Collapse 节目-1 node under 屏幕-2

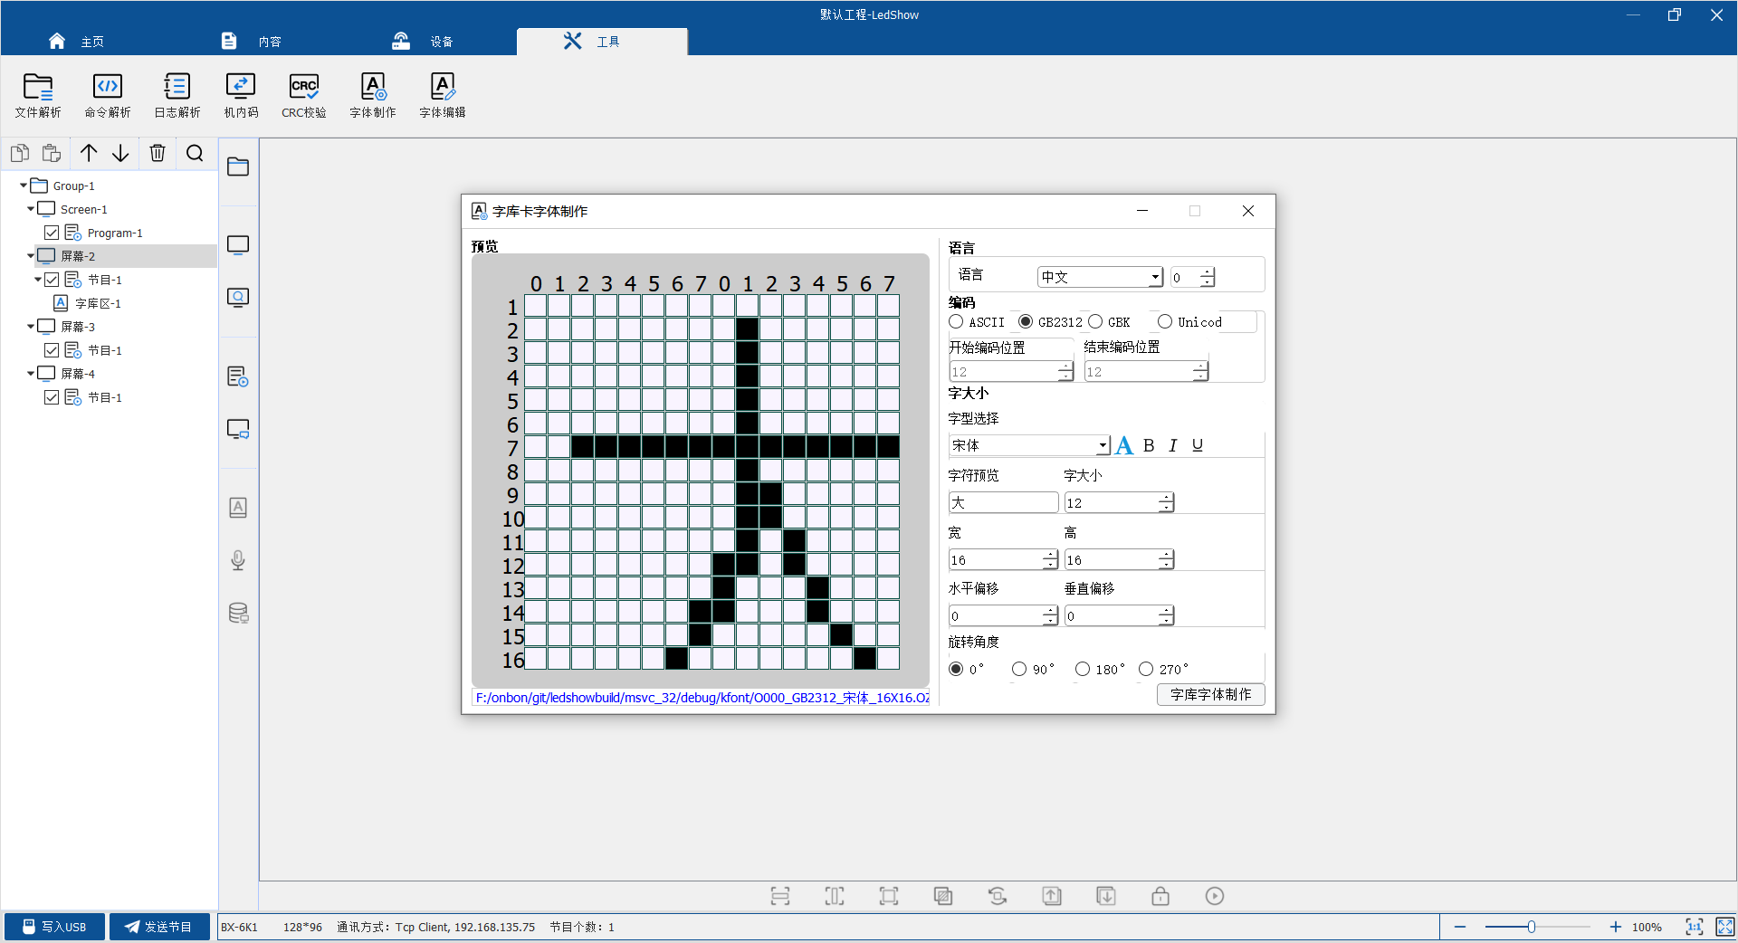pos(38,280)
